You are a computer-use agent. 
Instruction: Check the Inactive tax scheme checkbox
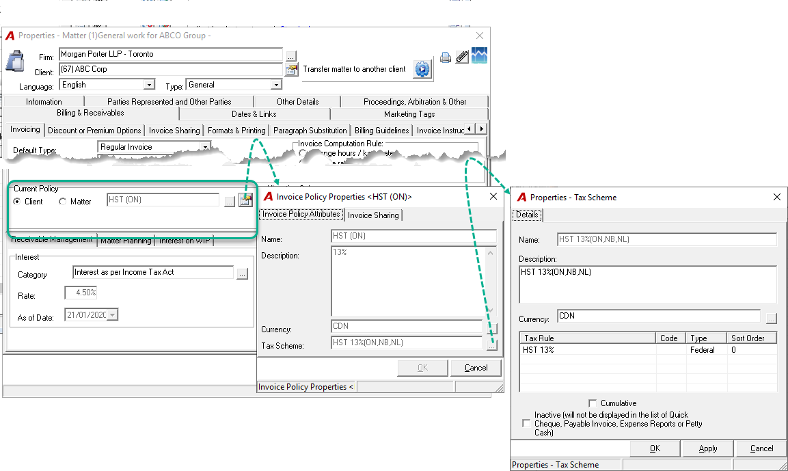526,423
